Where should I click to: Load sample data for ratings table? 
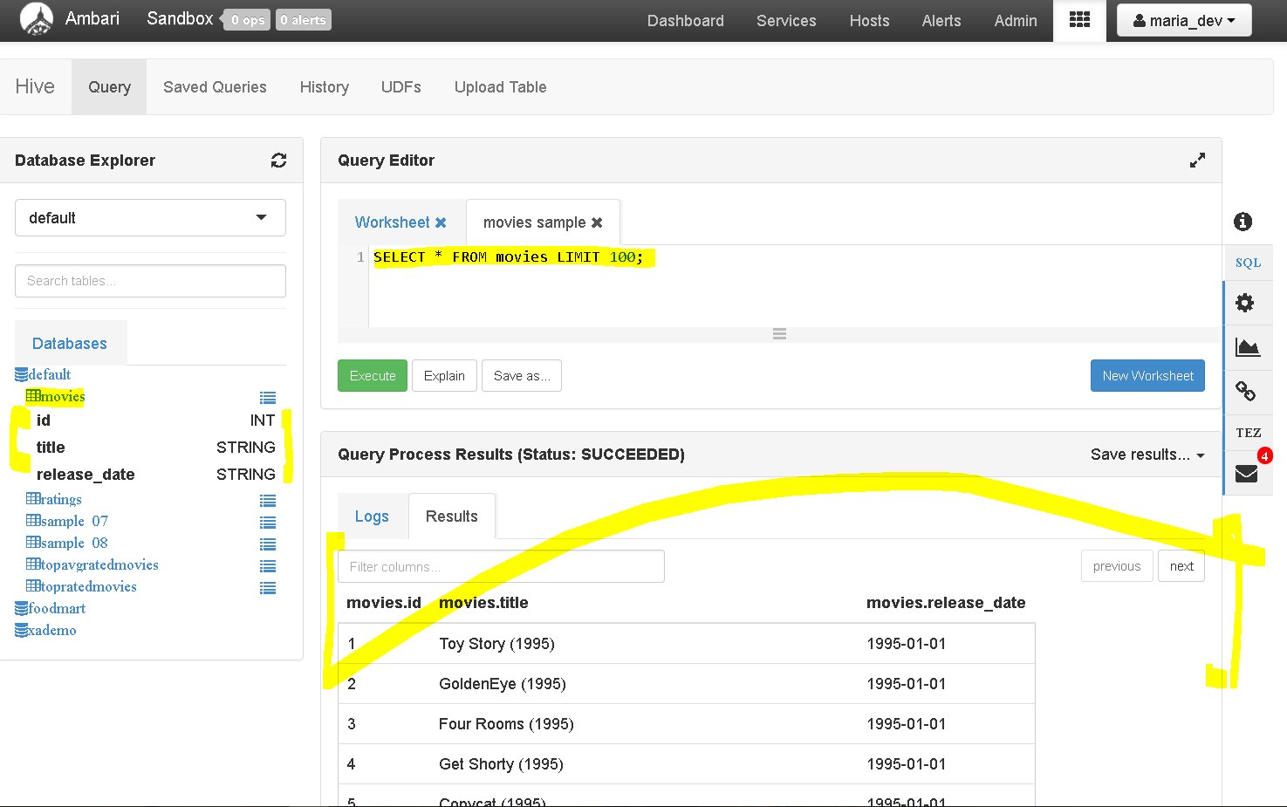point(268,501)
